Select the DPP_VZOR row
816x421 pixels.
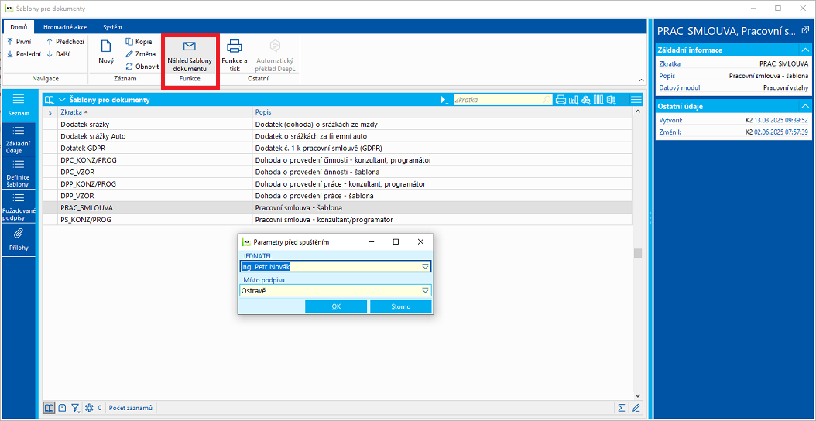pos(338,196)
